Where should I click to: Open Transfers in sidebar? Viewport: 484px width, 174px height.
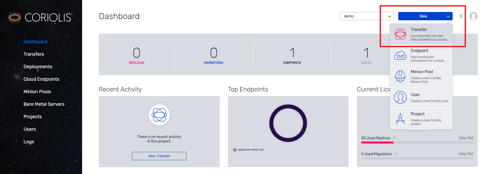[34, 54]
